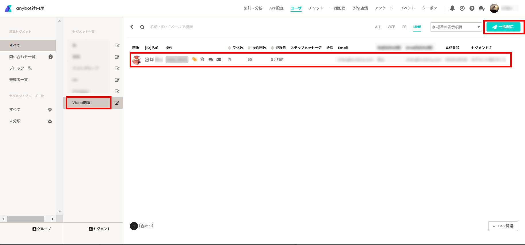This screenshot has width=525, height=245.
Task: Open 管理者一覧
Action: (x=19, y=80)
